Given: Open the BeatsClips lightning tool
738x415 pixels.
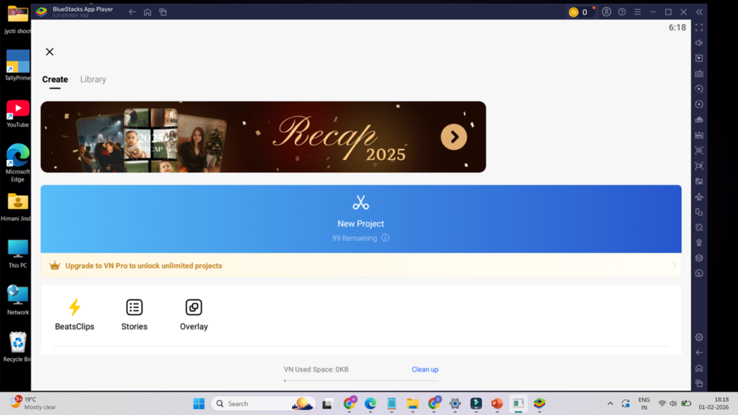Looking at the screenshot, I should click(74, 308).
